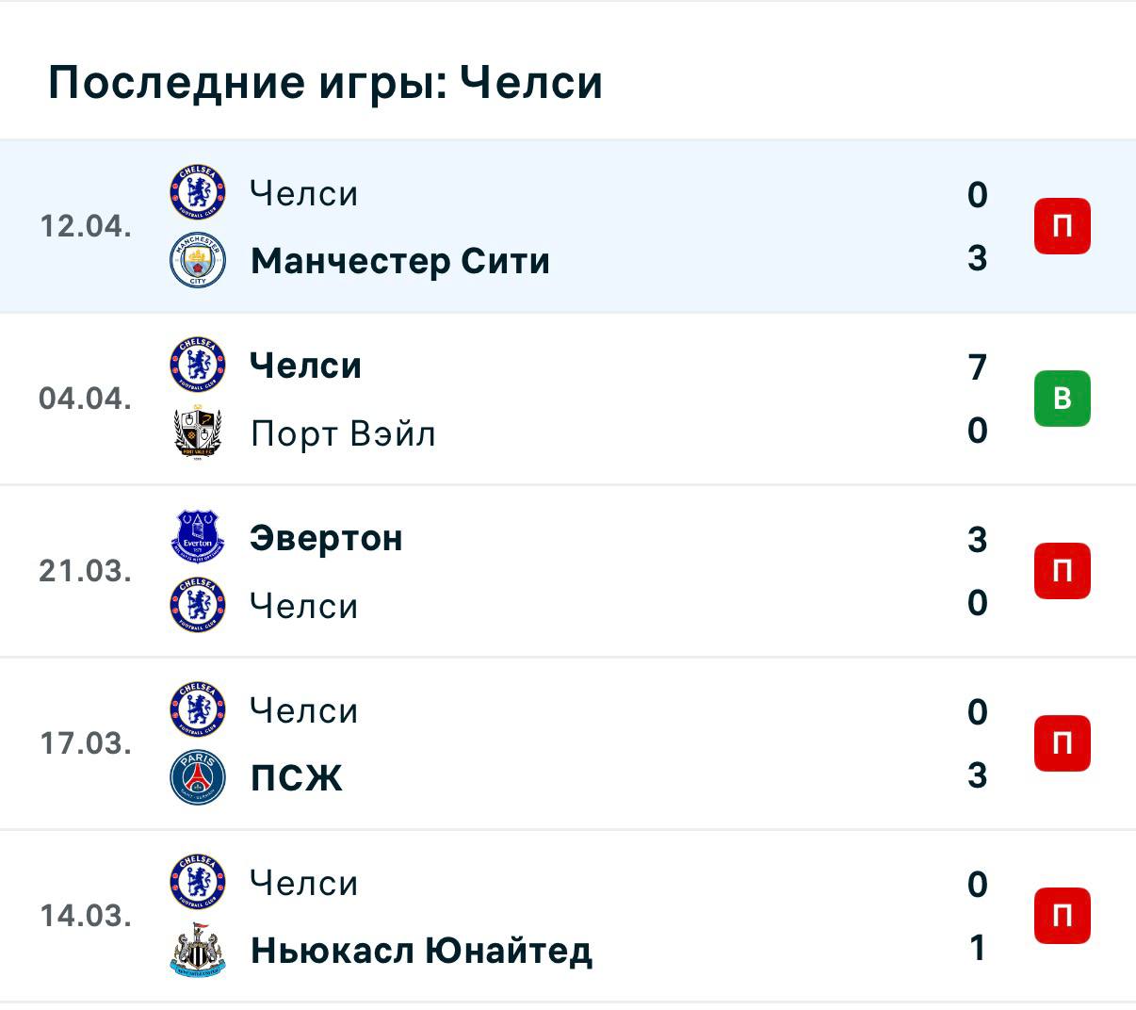Click the Everton club crest

(x=198, y=537)
